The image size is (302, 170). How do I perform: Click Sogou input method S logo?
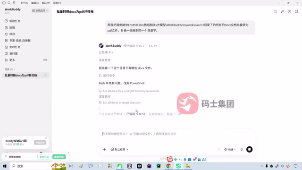[170, 159]
